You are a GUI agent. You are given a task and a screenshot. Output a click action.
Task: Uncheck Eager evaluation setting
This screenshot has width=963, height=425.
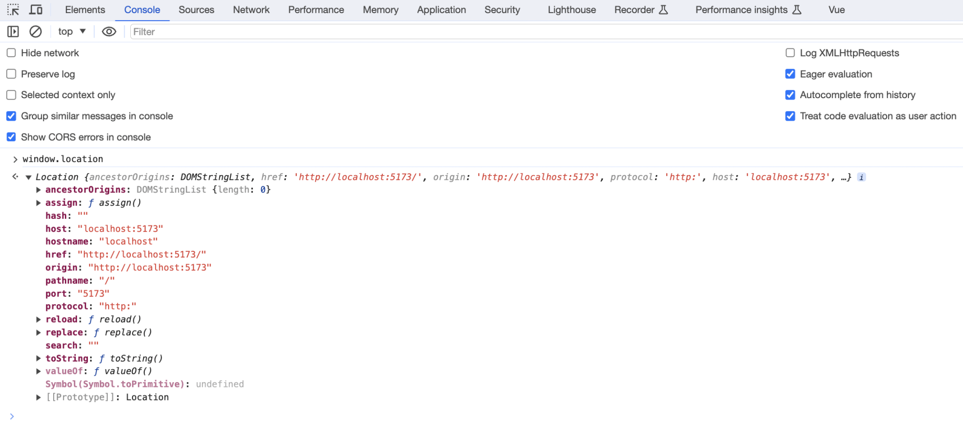[789, 74]
